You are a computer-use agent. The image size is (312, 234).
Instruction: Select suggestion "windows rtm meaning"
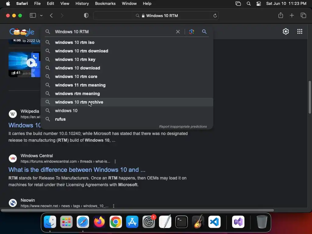coord(127,94)
